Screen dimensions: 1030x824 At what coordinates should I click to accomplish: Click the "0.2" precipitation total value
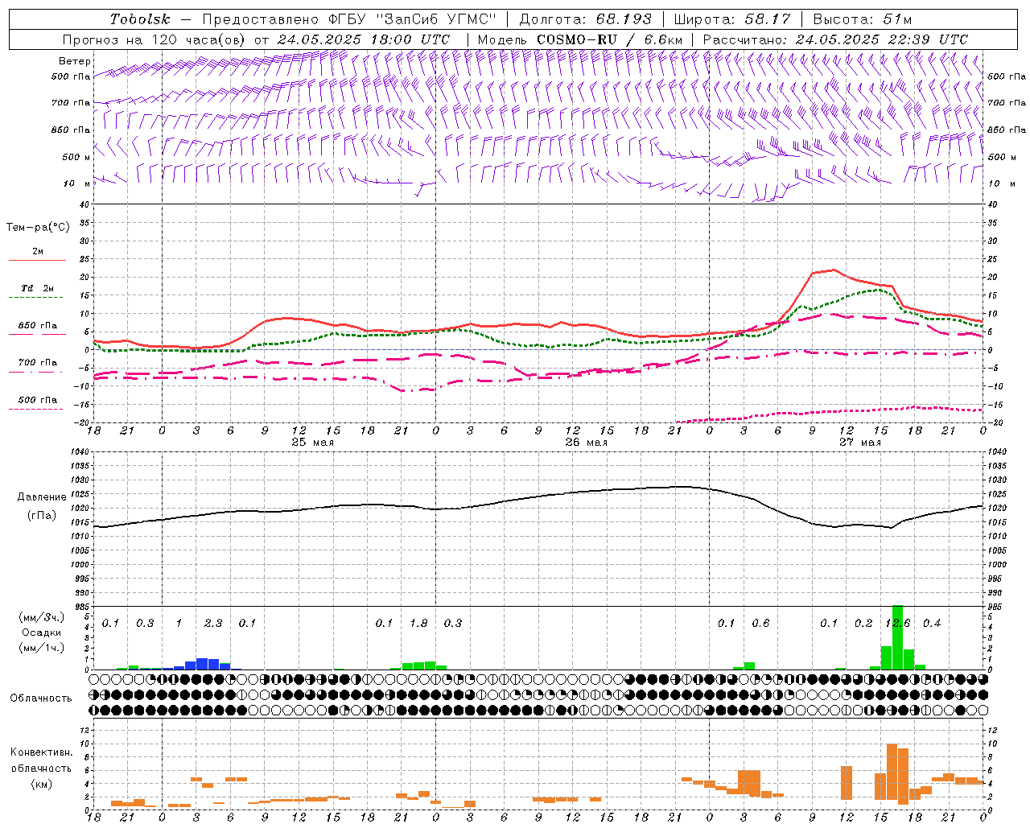tap(863, 623)
